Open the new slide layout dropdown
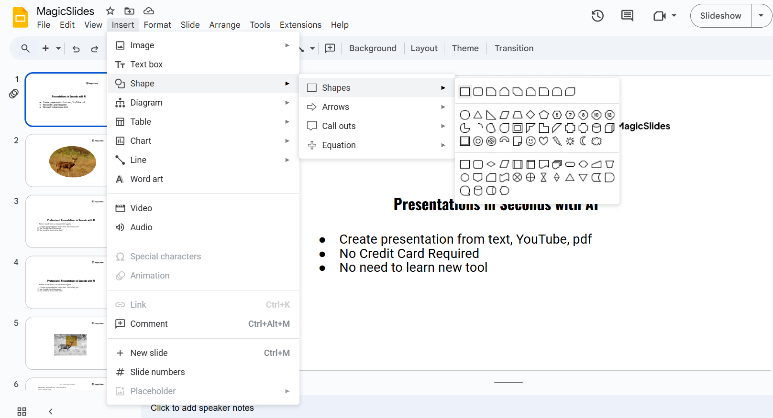The width and height of the screenshot is (773, 418). (58, 48)
